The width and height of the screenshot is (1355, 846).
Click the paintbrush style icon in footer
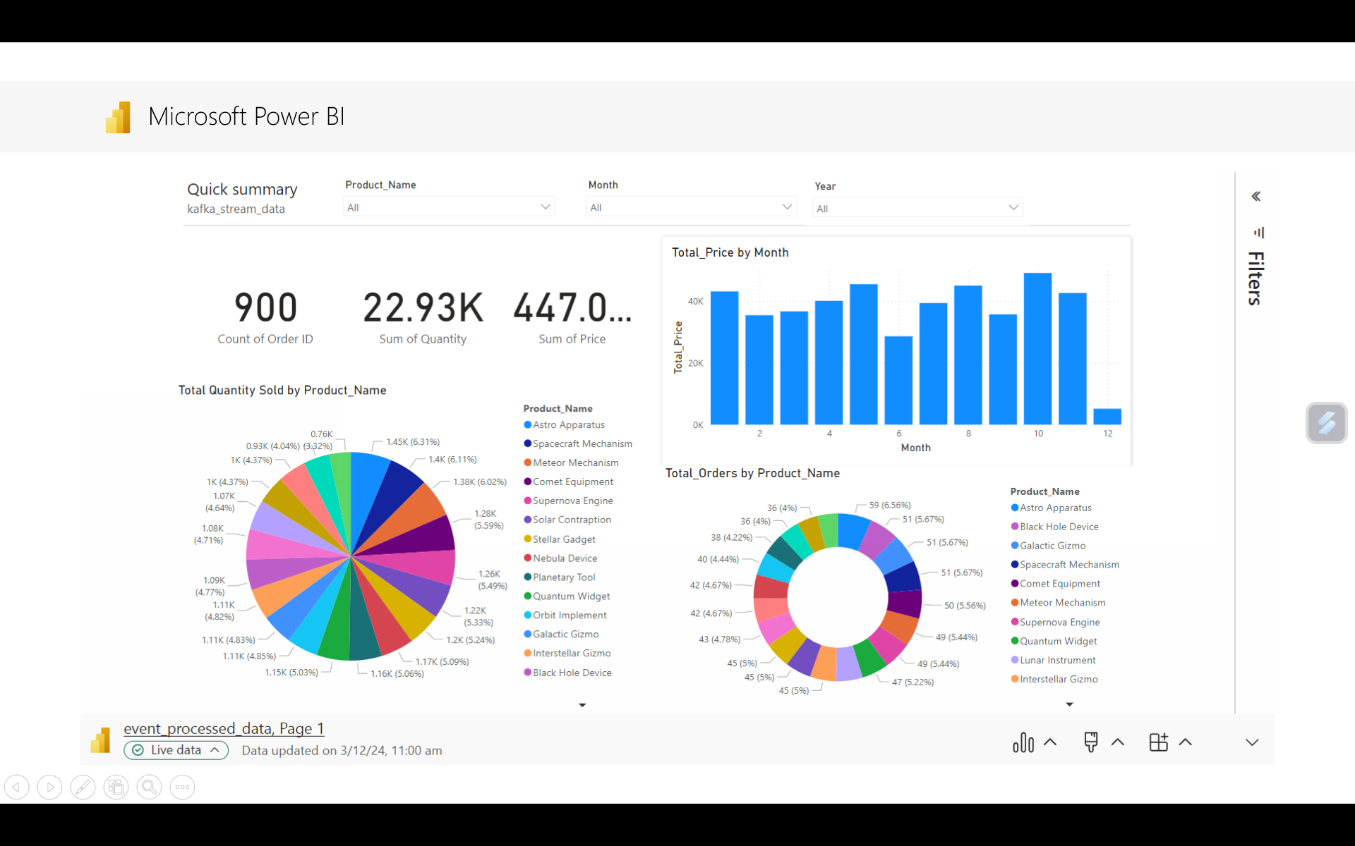coord(1091,742)
